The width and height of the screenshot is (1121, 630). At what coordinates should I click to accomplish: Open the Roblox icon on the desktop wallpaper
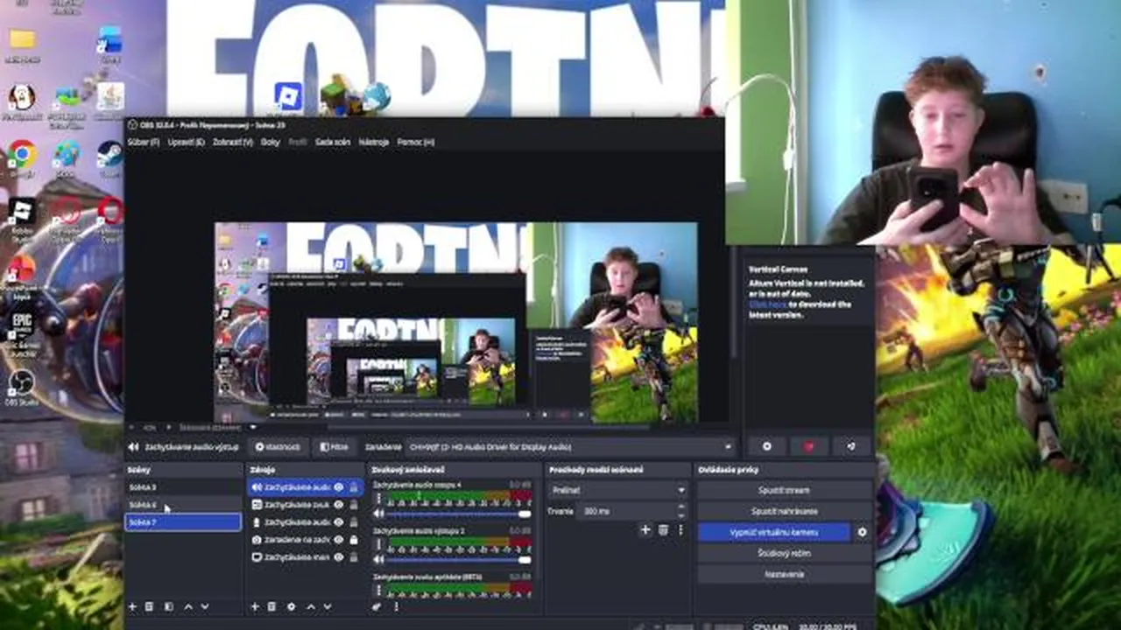(x=288, y=96)
